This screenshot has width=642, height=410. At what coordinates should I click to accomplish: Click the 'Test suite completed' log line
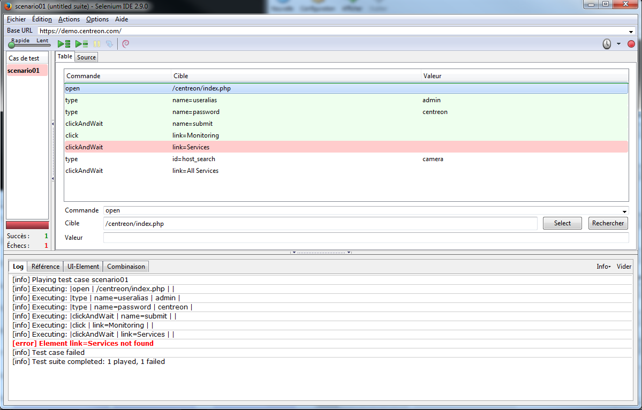88,362
